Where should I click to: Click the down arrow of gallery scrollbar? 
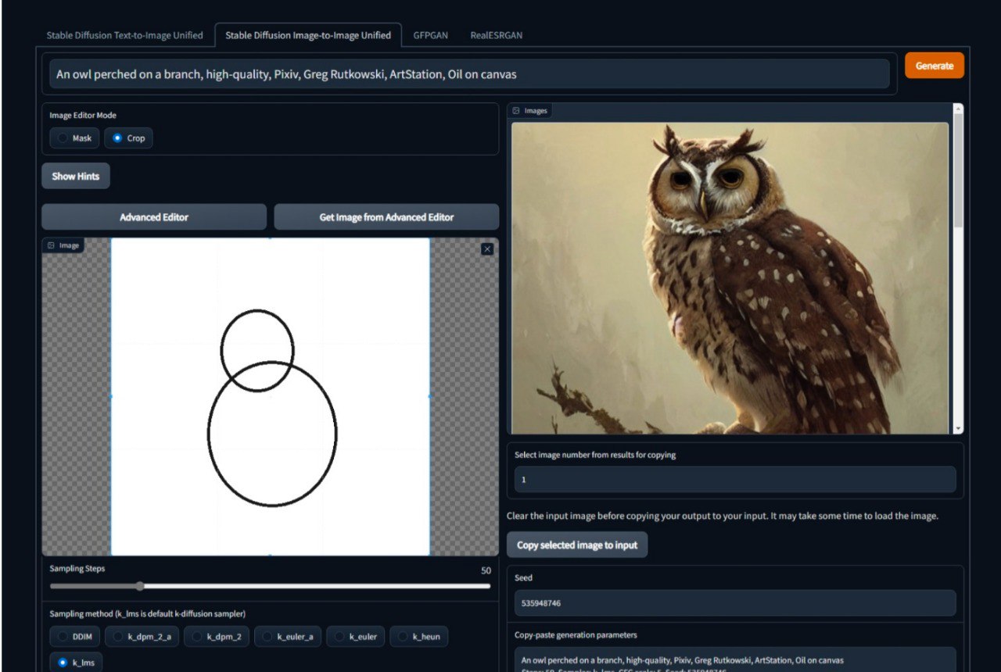click(x=959, y=428)
